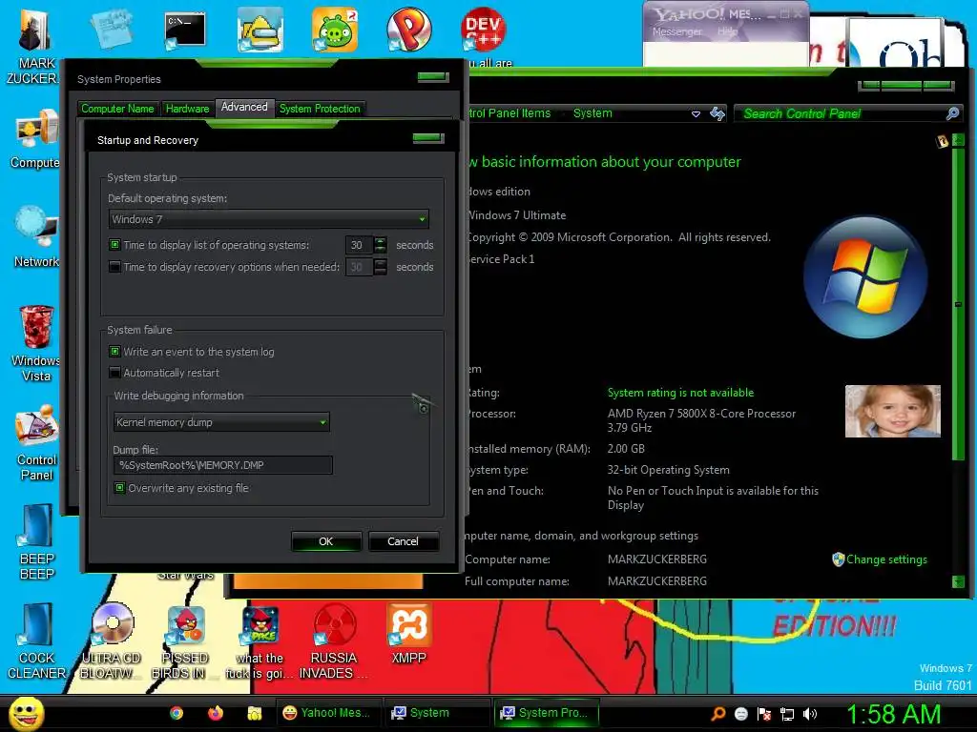Switch to System Properties taskbar button
Screen dimensions: 977x732
click(x=547, y=713)
